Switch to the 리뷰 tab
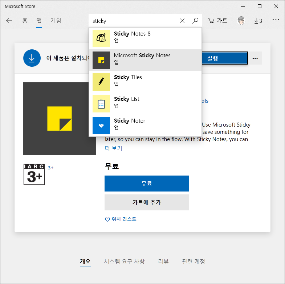 point(163,262)
